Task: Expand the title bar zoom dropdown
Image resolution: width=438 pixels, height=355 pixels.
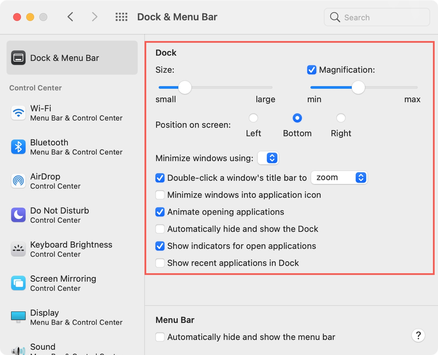Action: pos(339,178)
